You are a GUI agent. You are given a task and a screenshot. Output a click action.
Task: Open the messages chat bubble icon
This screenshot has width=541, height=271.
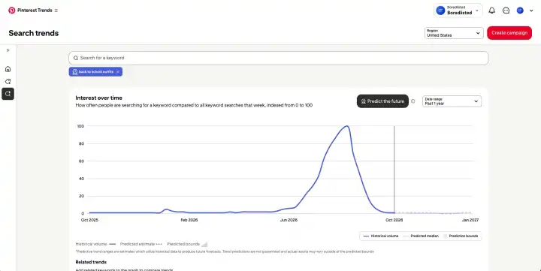506,11
